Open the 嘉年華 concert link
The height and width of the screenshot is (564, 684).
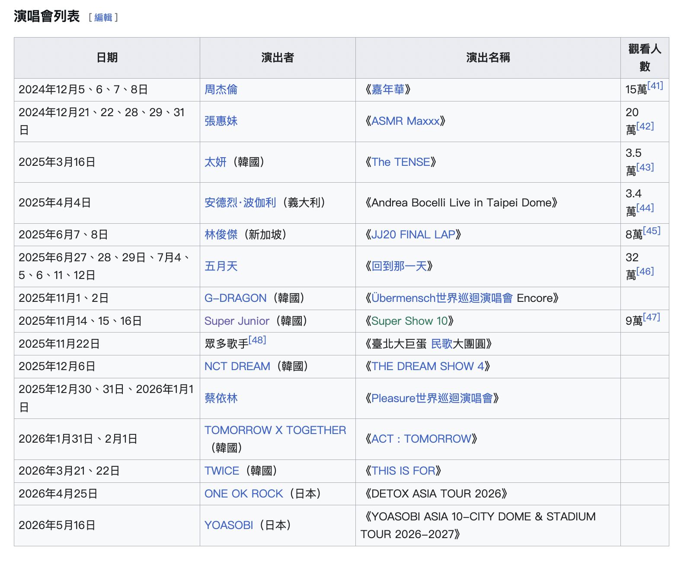[388, 89]
